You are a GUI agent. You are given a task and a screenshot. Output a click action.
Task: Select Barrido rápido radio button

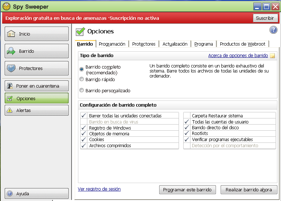(x=82, y=79)
